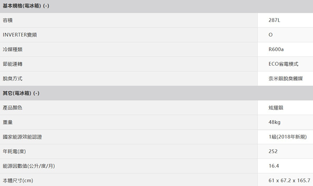Select the 16.4 energy factor value
This screenshot has width=313, height=186.
click(274, 166)
